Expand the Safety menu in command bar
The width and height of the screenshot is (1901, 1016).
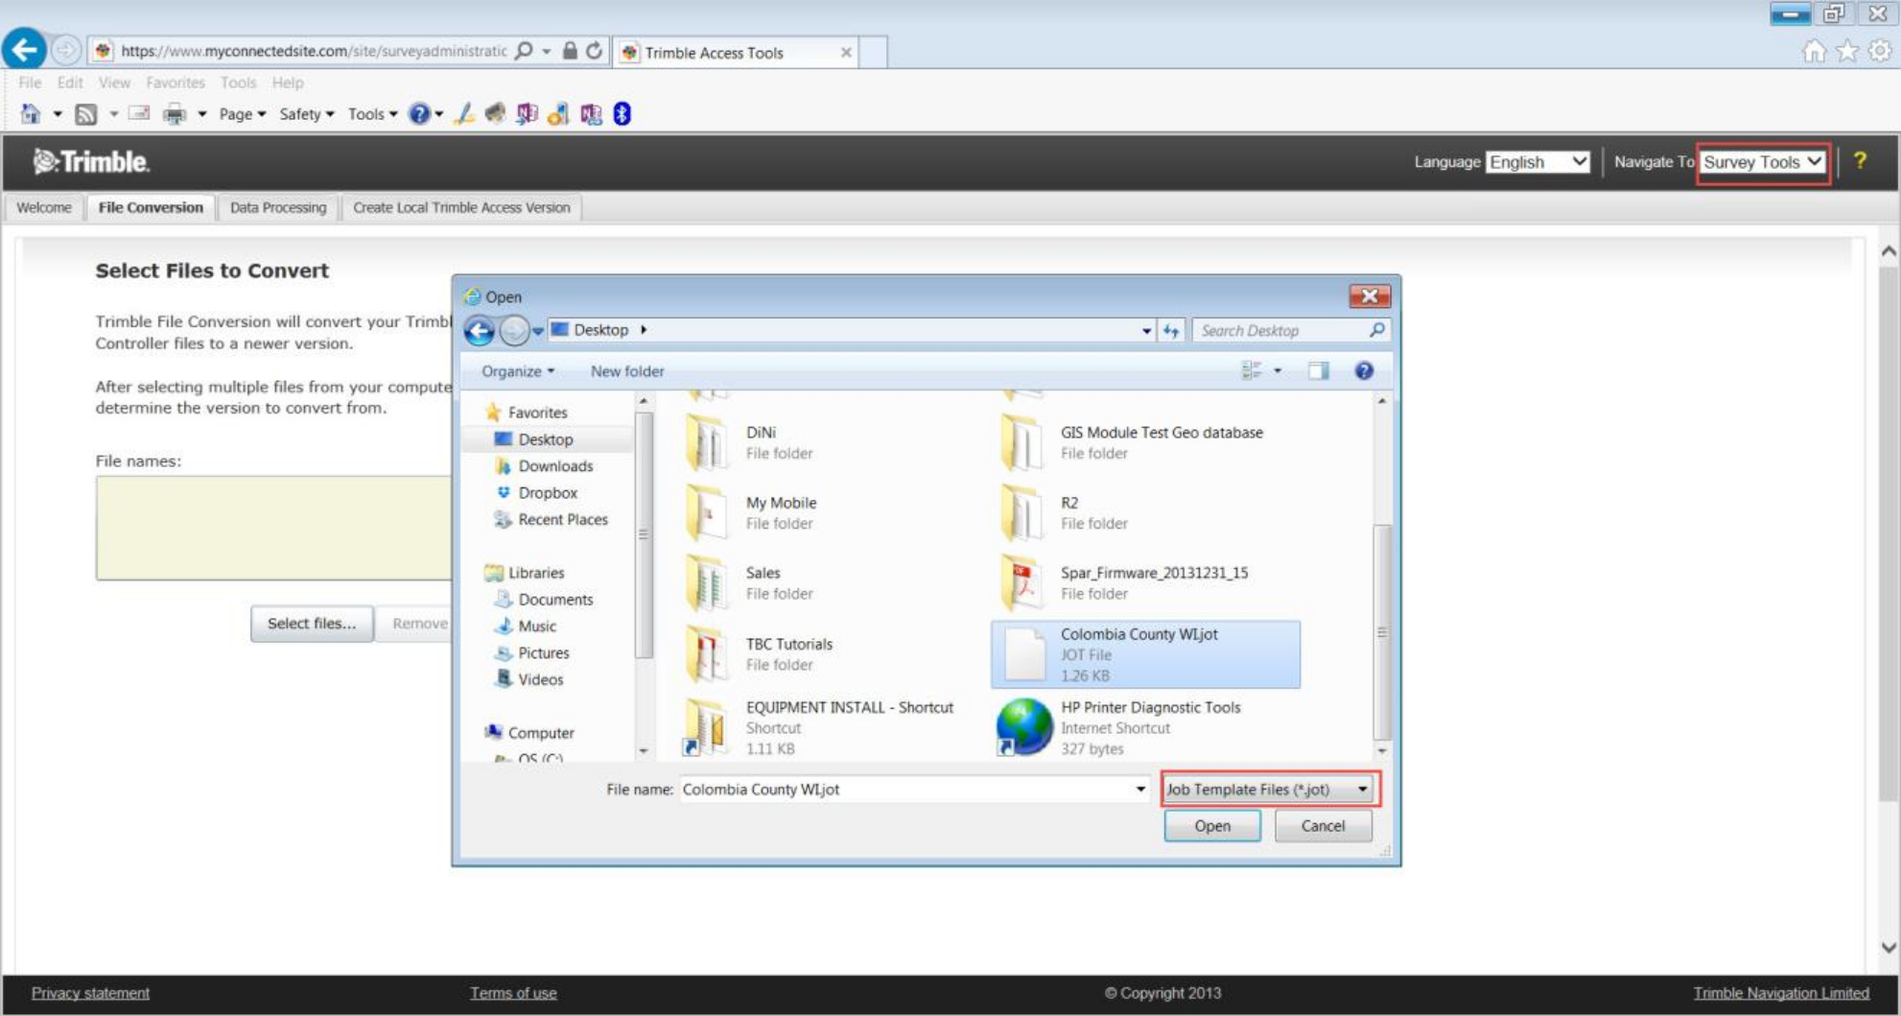306,114
